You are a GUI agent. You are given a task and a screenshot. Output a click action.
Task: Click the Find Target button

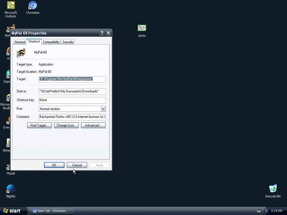[39, 125]
